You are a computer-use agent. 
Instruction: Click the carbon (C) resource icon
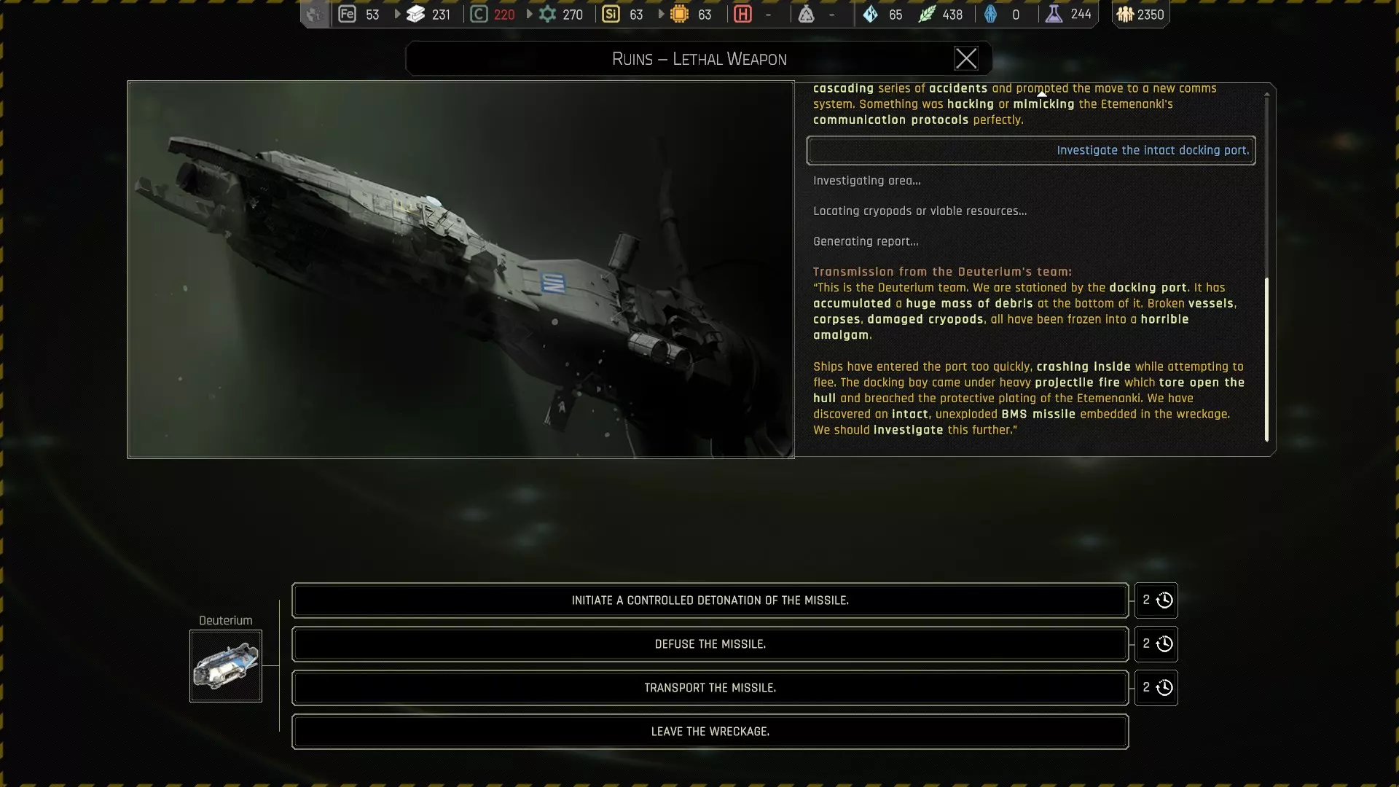[479, 14]
